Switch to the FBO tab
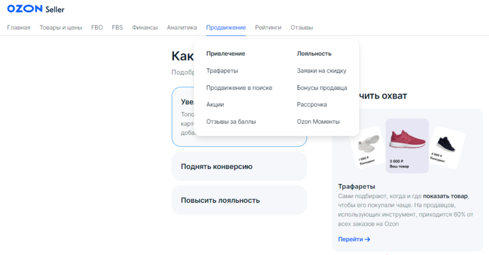 [x=97, y=27]
